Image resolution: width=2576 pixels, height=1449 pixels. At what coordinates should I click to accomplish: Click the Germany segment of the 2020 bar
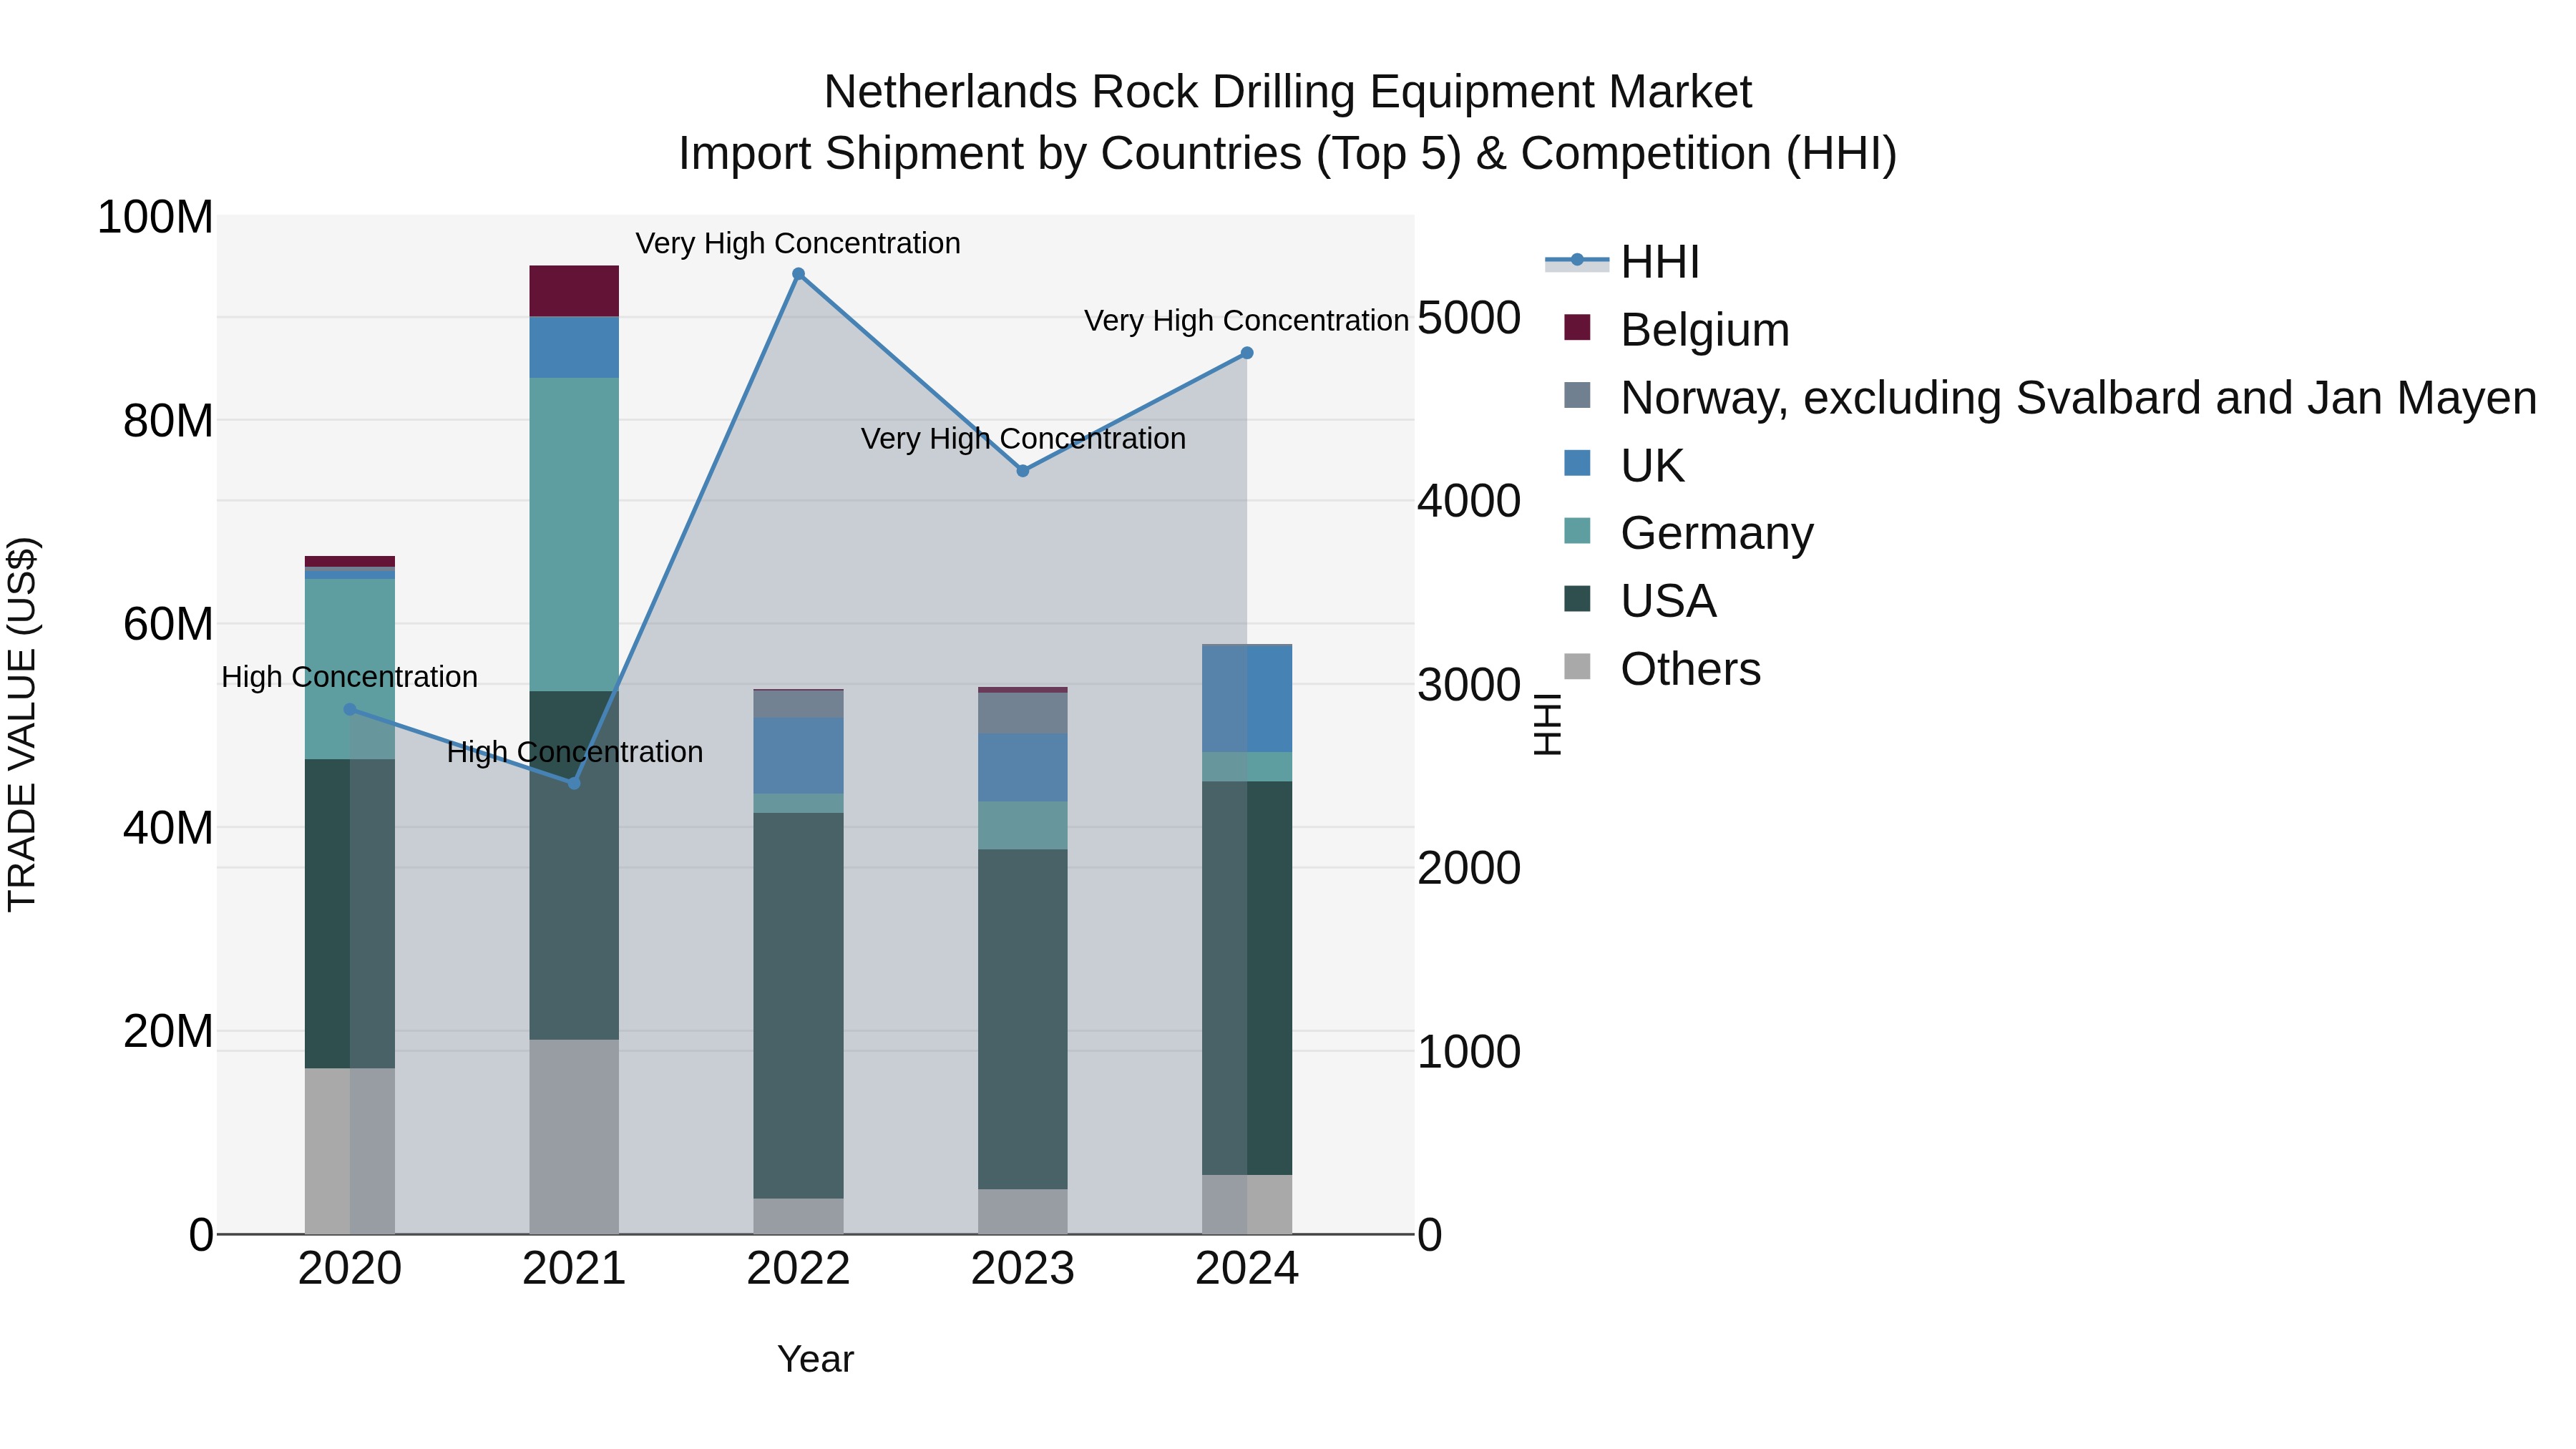(350, 669)
